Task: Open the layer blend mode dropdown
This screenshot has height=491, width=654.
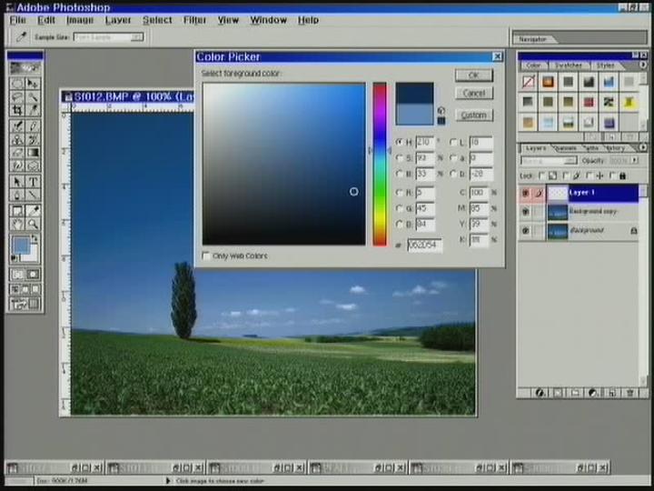Action: (549, 161)
